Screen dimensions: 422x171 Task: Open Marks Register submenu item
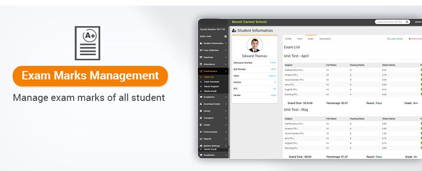(211, 86)
